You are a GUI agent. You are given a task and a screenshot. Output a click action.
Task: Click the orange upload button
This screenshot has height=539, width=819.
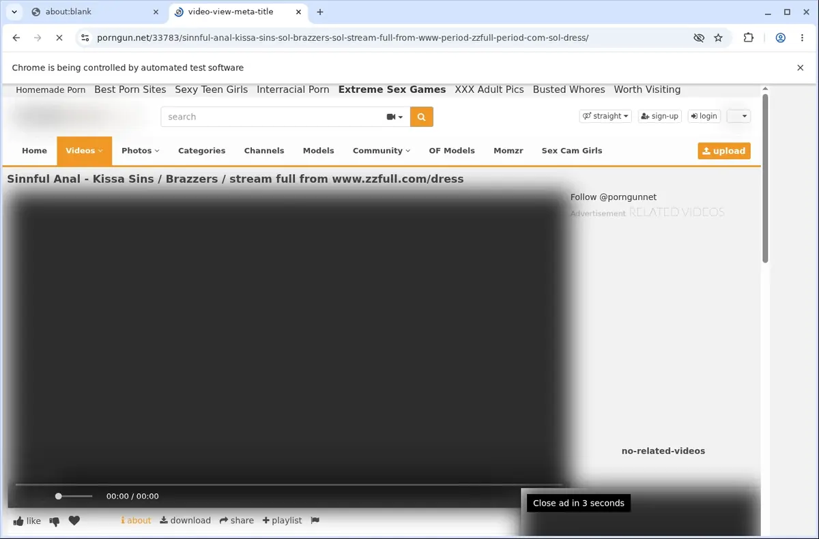coord(724,151)
